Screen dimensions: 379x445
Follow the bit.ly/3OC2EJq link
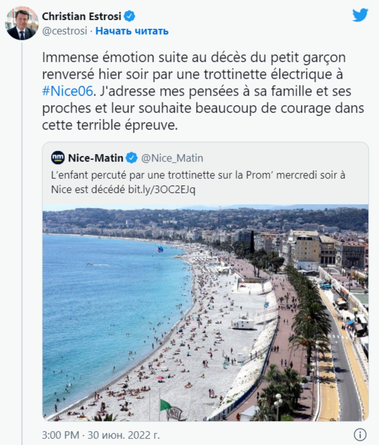pyautogui.click(x=162, y=189)
